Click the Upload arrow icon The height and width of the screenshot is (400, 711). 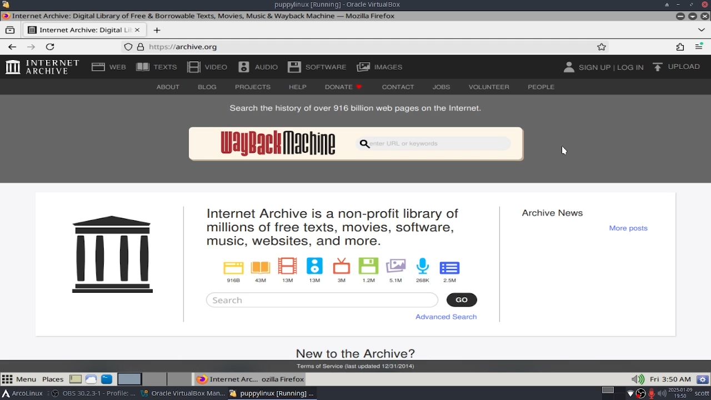click(x=658, y=67)
